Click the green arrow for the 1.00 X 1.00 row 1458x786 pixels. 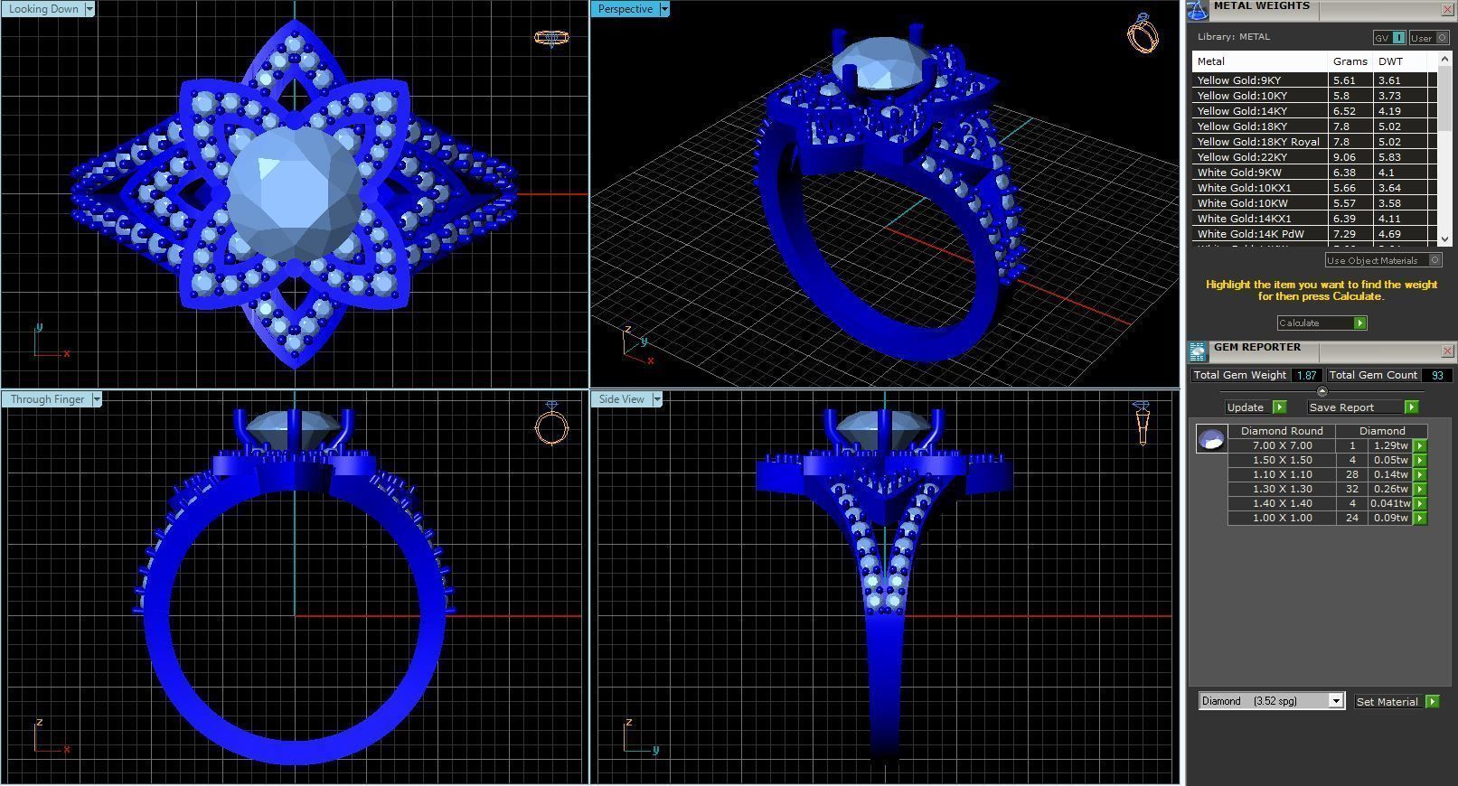tap(1420, 518)
